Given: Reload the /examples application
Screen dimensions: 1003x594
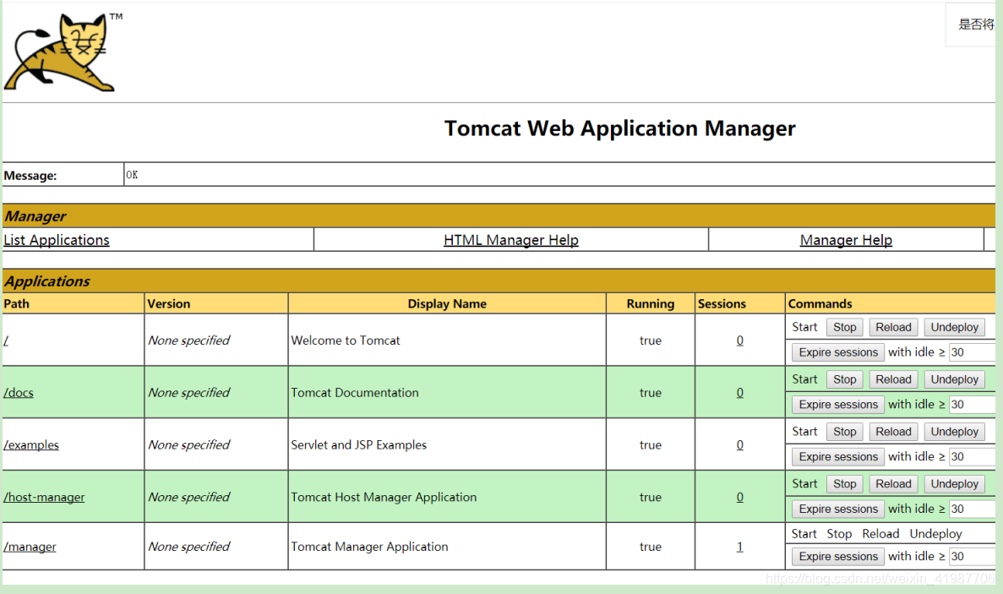Looking at the screenshot, I should coord(893,433).
